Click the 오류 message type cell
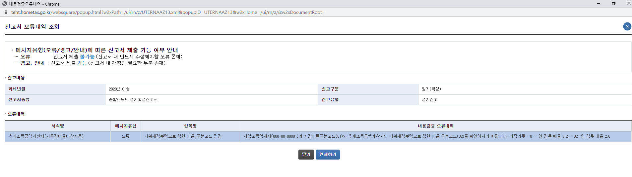The width and height of the screenshot is (632, 177). click(x=126, y=136)
